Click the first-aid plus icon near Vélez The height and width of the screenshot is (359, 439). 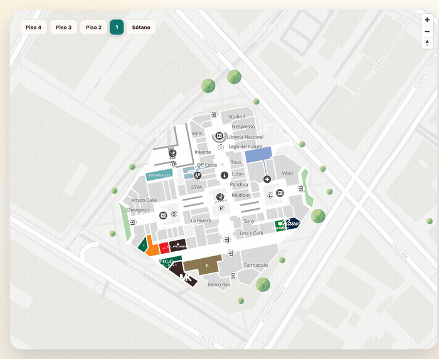tap(267, 179)
